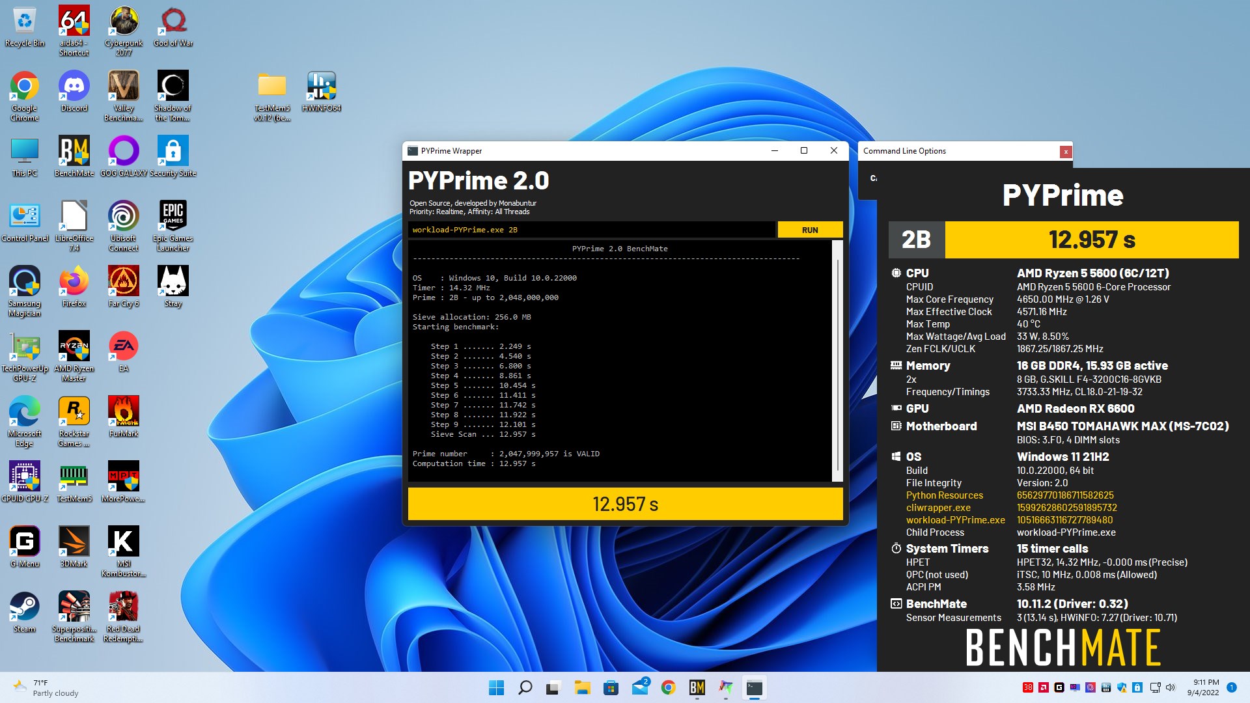Click the cliwrapper.exe file integrity entry
Viewport: 1250px width, 703px height.
(x=938, y=508)
